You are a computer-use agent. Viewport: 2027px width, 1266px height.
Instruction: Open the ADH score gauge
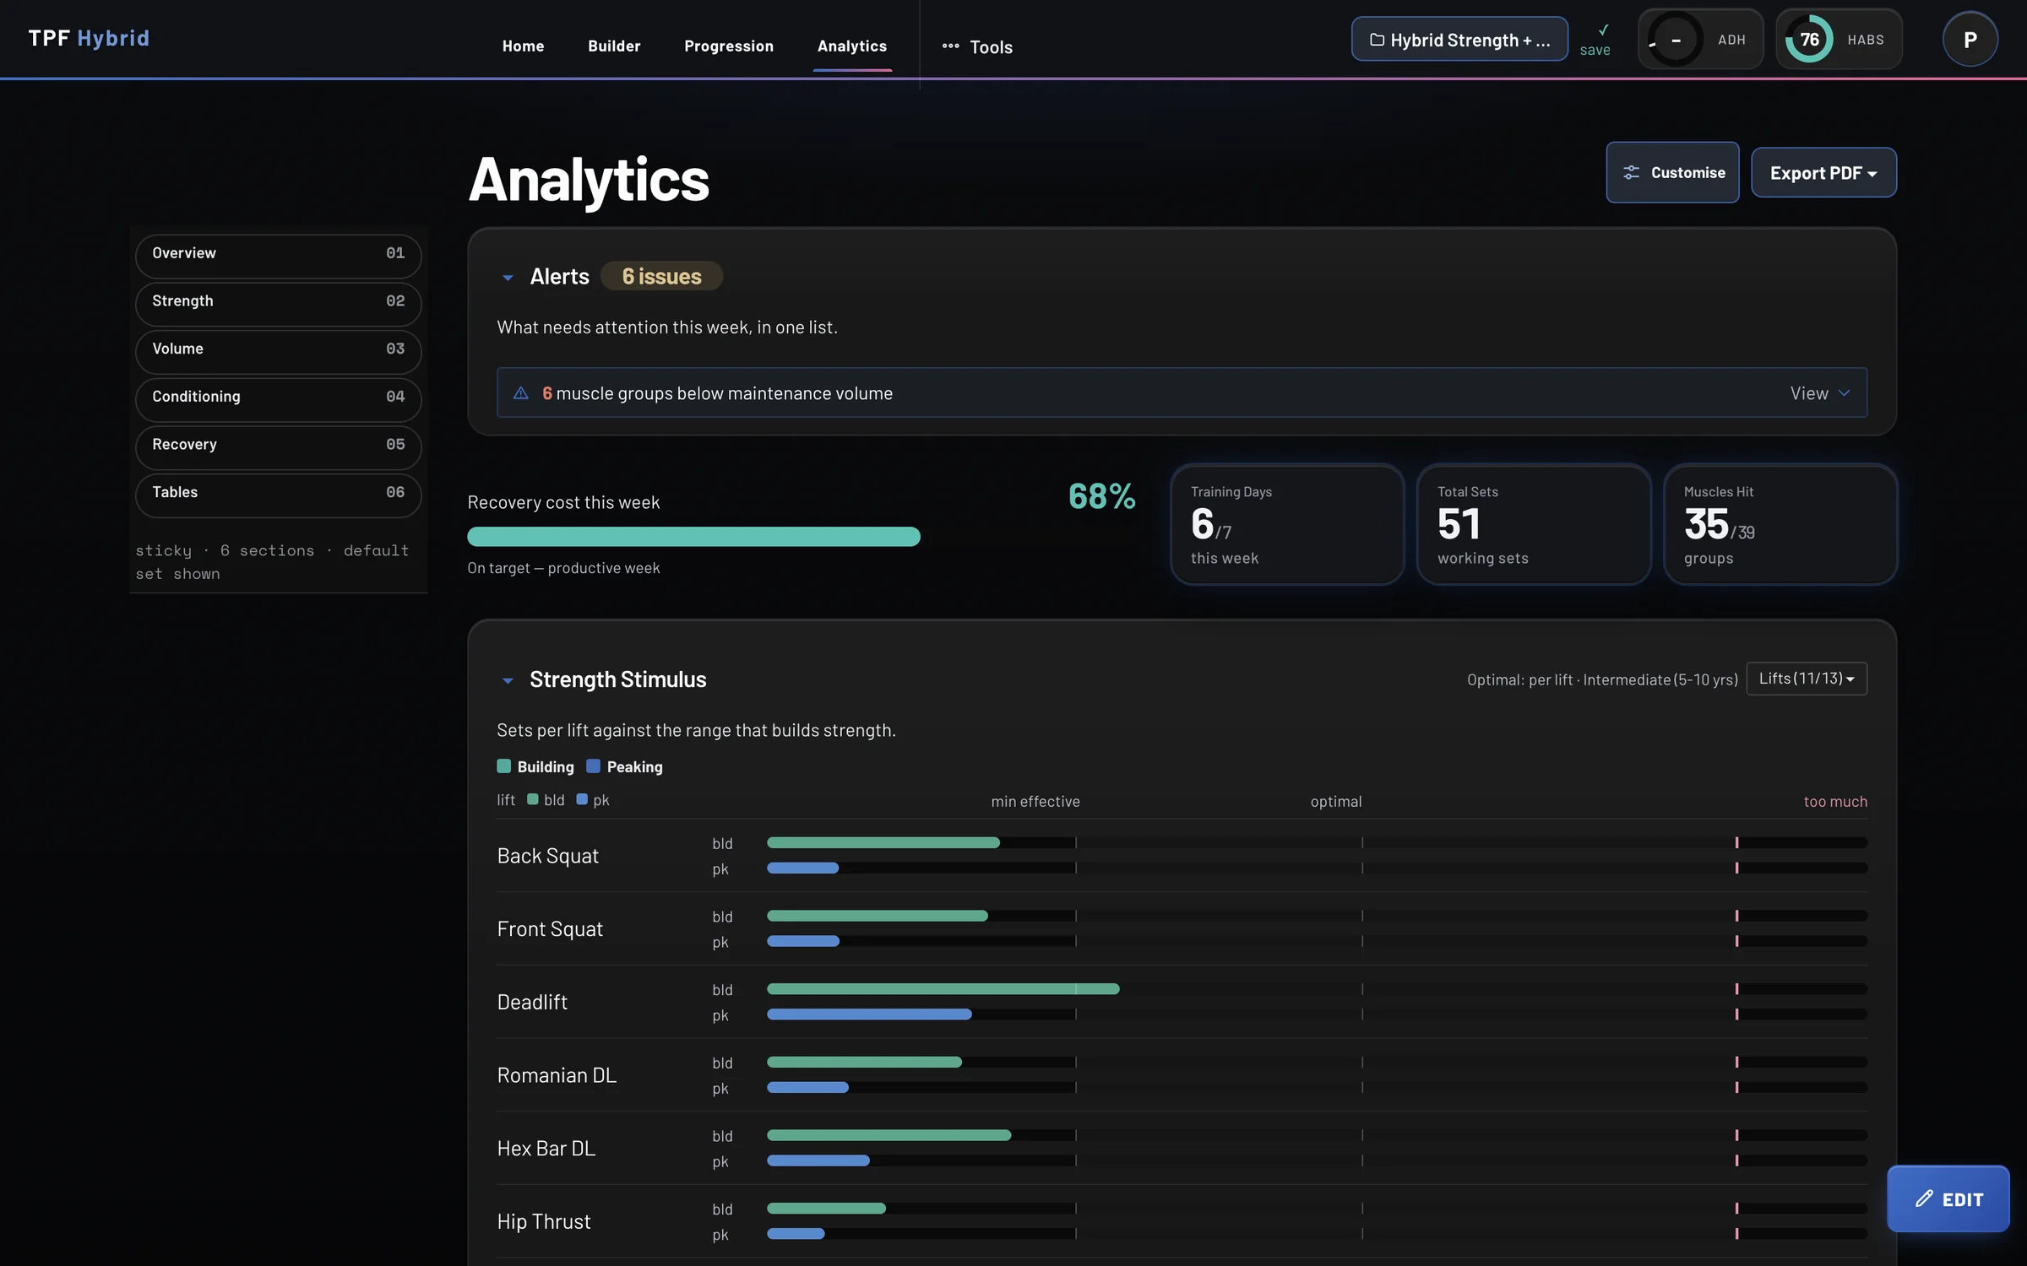(1700, 39)
